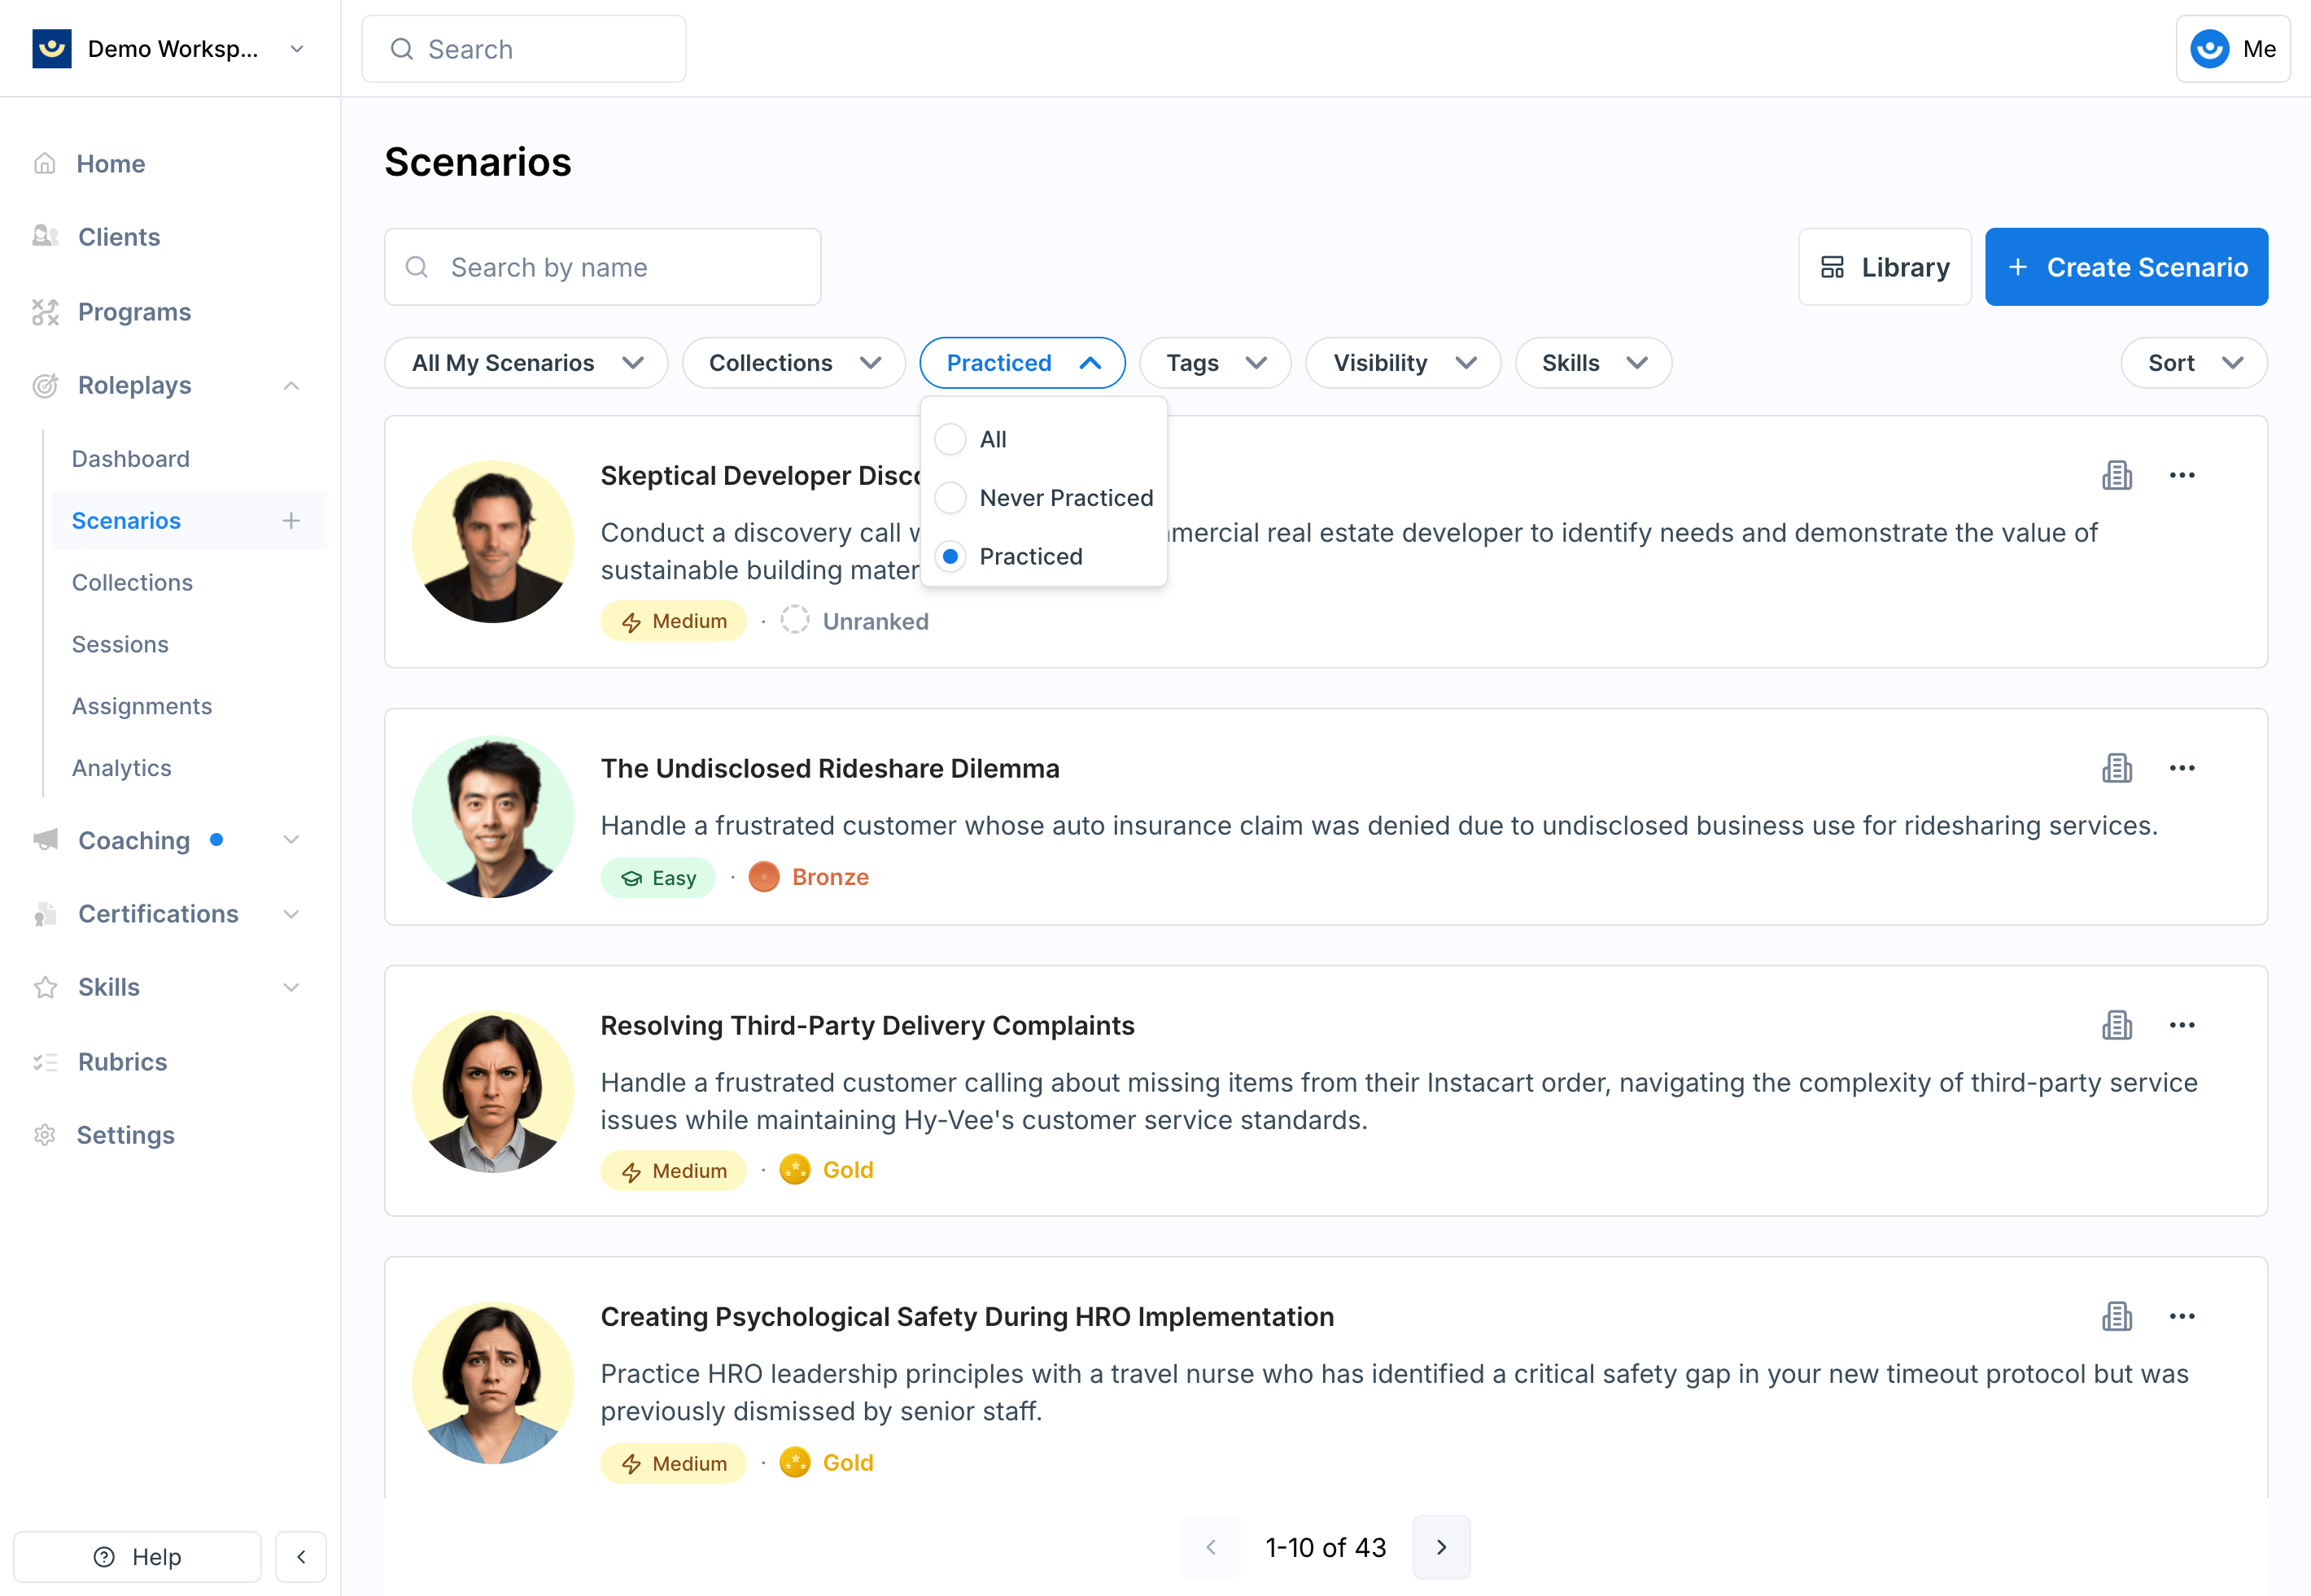The height and width of the screenshot is (1596, 2311).
Task: Click the Roleplays target icon
Action: click(45, 386)
